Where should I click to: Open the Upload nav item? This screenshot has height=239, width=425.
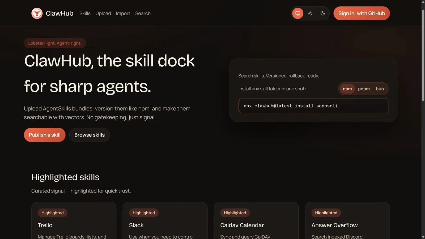tap(103, 13)
